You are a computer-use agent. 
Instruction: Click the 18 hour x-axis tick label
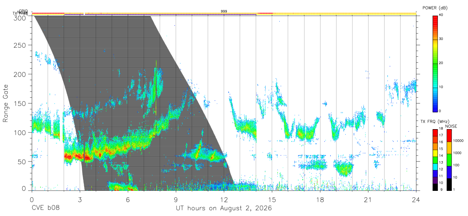pyautogui.click(x=320, y=200)
